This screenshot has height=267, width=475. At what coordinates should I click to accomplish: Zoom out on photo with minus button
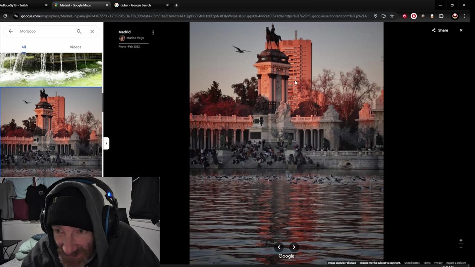tap(461, 247)
